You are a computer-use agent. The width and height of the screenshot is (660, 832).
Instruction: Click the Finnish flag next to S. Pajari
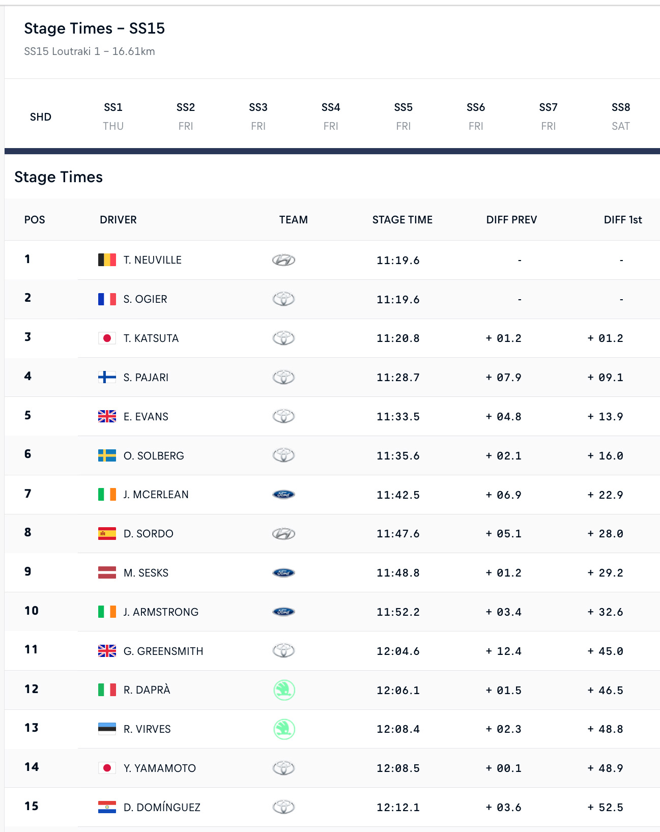[x=107, y=377]
